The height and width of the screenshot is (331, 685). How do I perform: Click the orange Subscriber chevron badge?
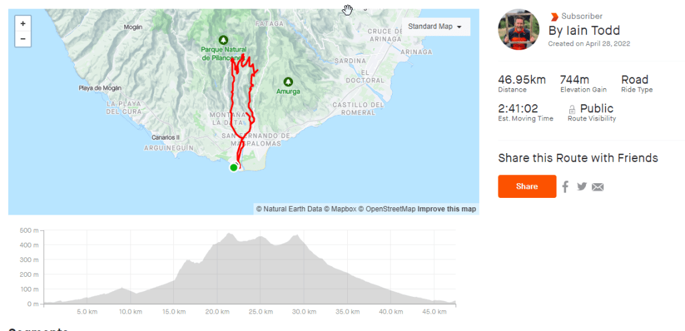coord(554,17)
